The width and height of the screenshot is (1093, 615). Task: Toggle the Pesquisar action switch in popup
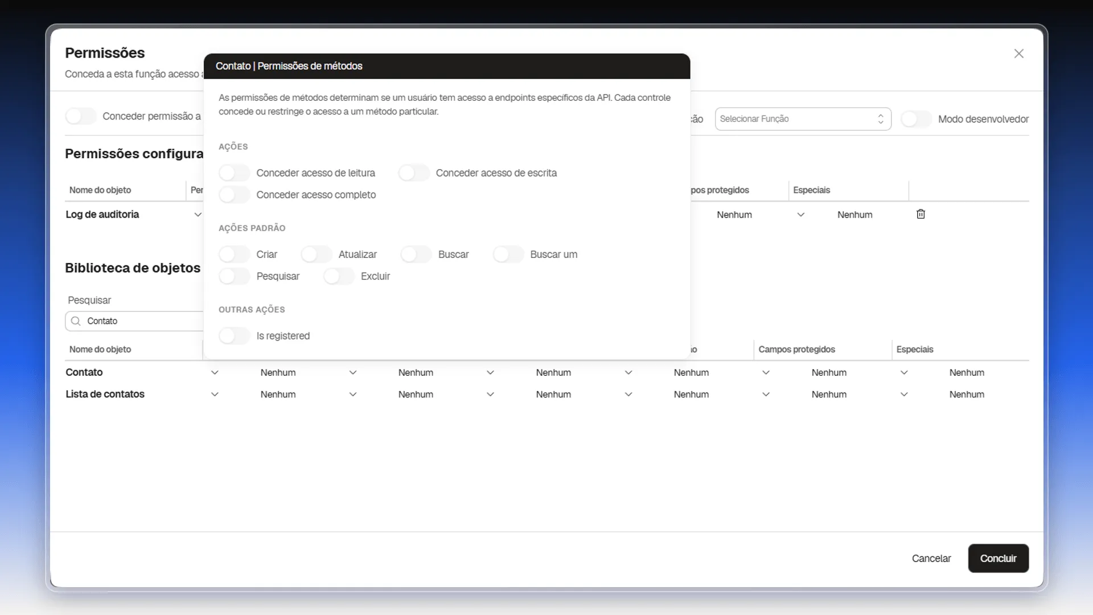tap(234, 276)
